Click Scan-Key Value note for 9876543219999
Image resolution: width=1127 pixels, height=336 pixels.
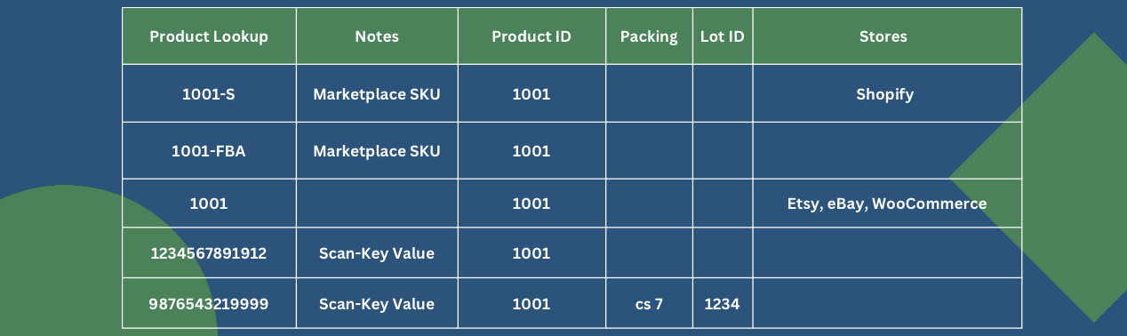[x=377, y=304]
